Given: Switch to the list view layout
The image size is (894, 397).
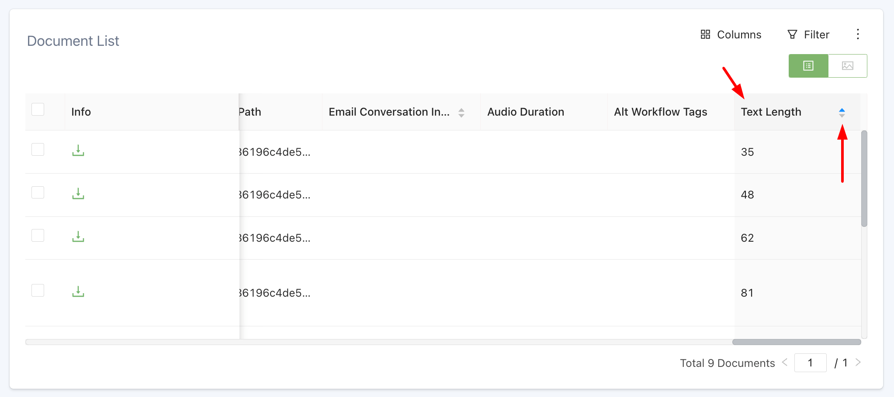Looking at the screenshot, I should [808, 66].
